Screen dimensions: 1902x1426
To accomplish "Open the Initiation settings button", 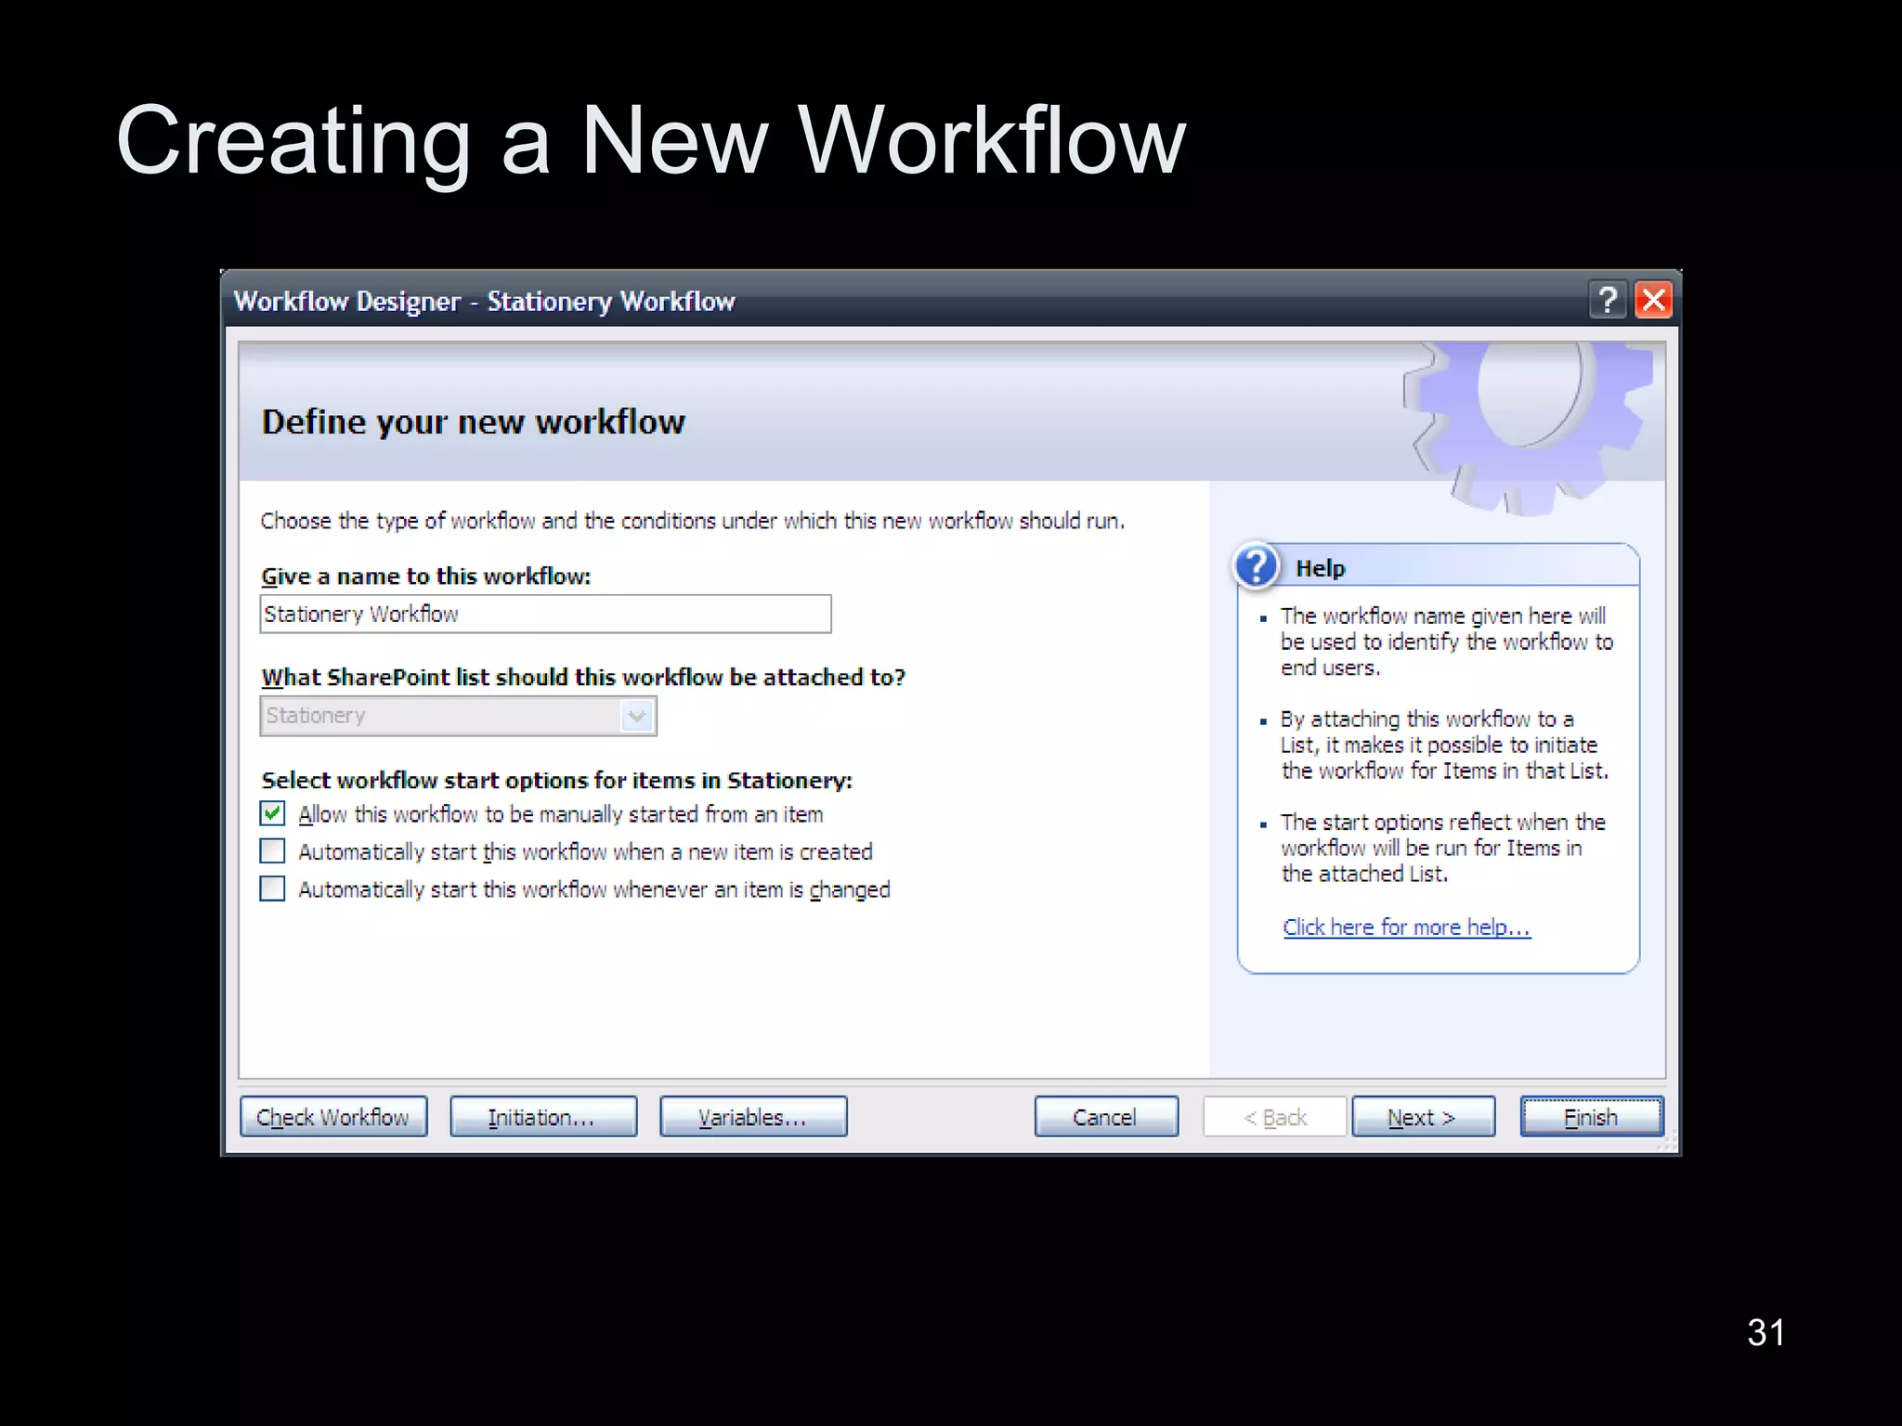I will coord(543,1116).
